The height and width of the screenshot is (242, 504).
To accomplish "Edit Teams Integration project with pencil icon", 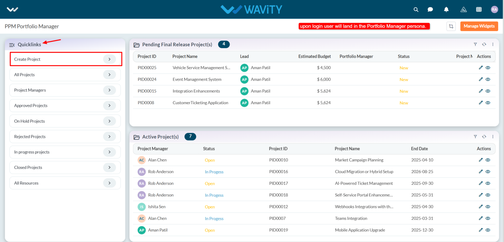I will tap(481, 218).
